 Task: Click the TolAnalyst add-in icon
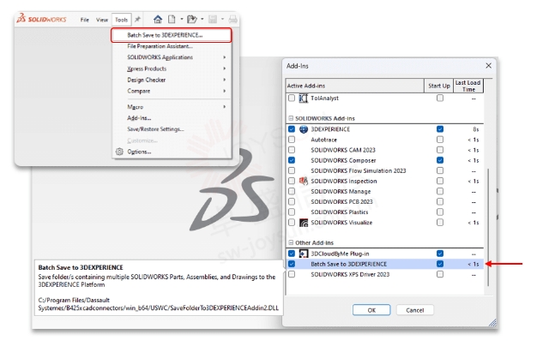304,98
